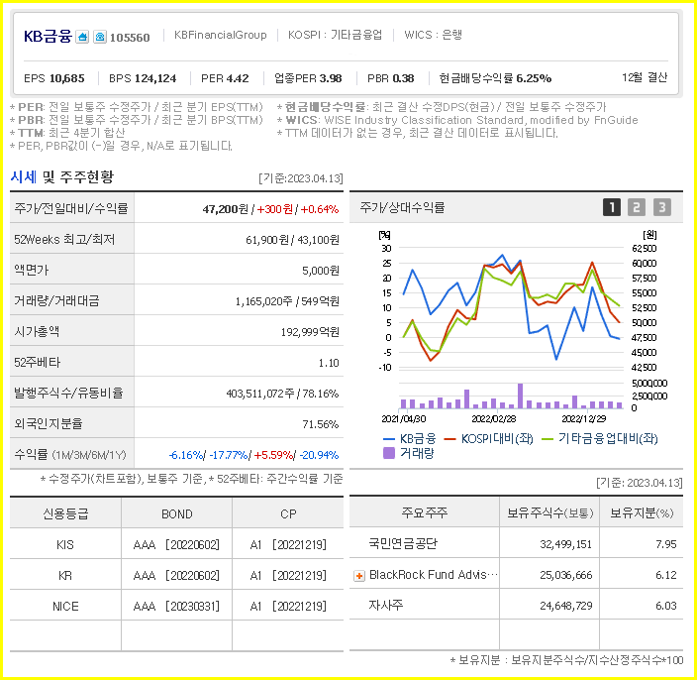697x680 pixels.
Task: Click the 신용등급 column header
Action: 65,514
